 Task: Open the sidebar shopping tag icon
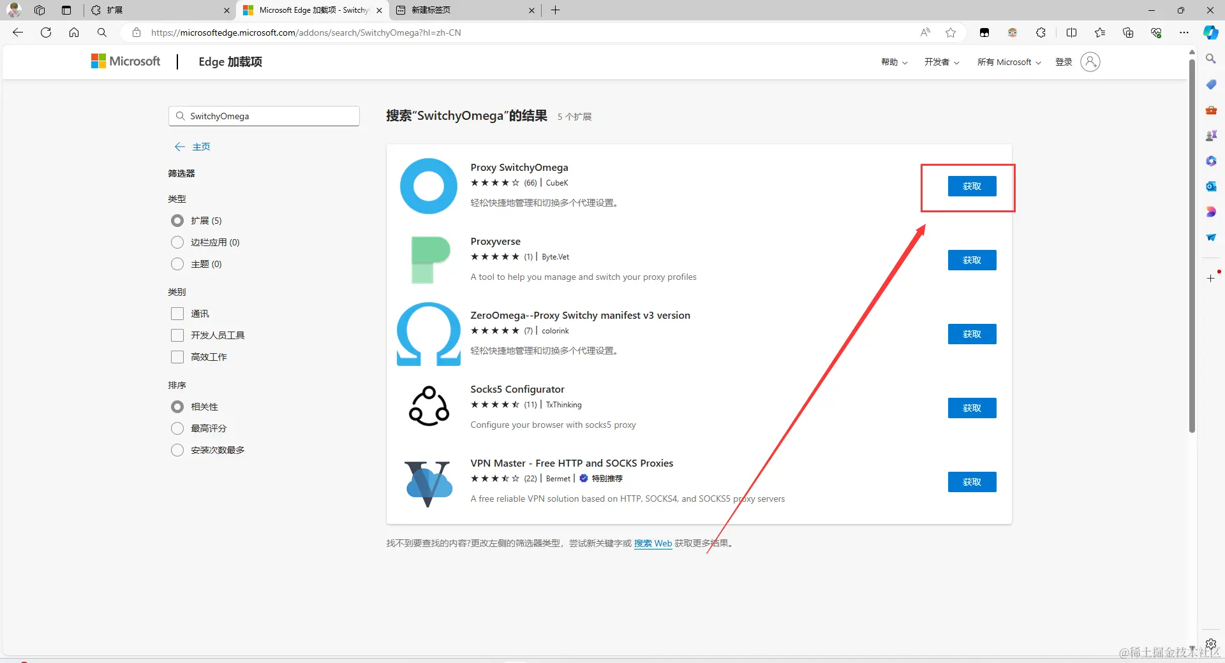[1211, 84]
